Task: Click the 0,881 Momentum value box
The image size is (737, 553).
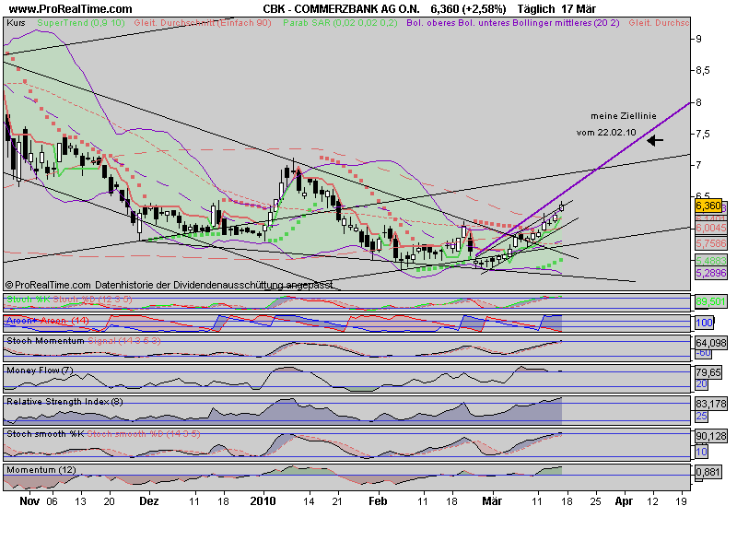Action: 708,472
